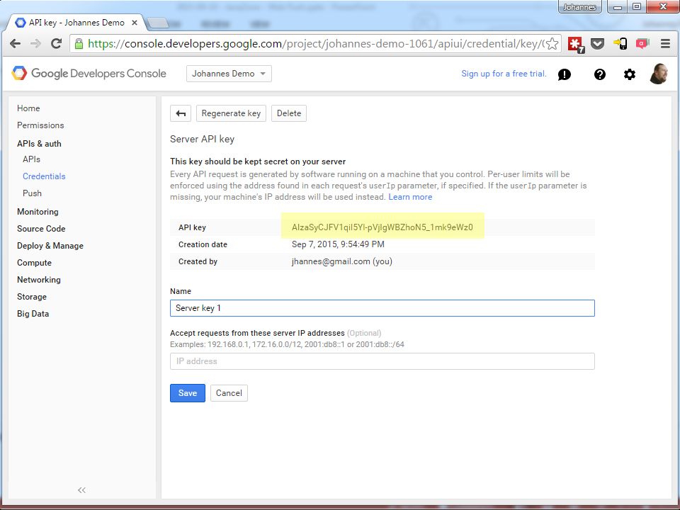680x510 pixels.
Task: Open the Chrome hamburger menu
Action: point(665,43)
